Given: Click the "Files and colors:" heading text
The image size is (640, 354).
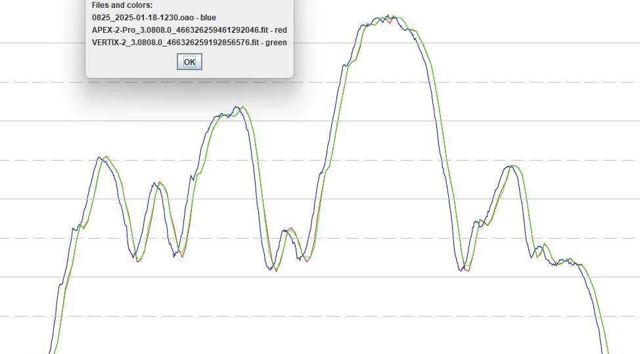Looking at the screenshot, I should 122,5.
